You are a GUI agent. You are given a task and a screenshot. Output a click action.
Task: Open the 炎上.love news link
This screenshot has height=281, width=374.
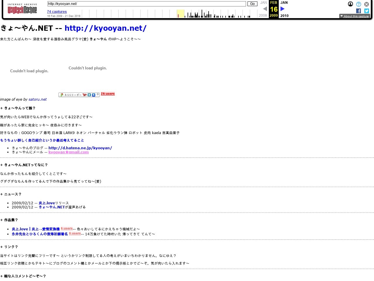(x=47, y=203)
